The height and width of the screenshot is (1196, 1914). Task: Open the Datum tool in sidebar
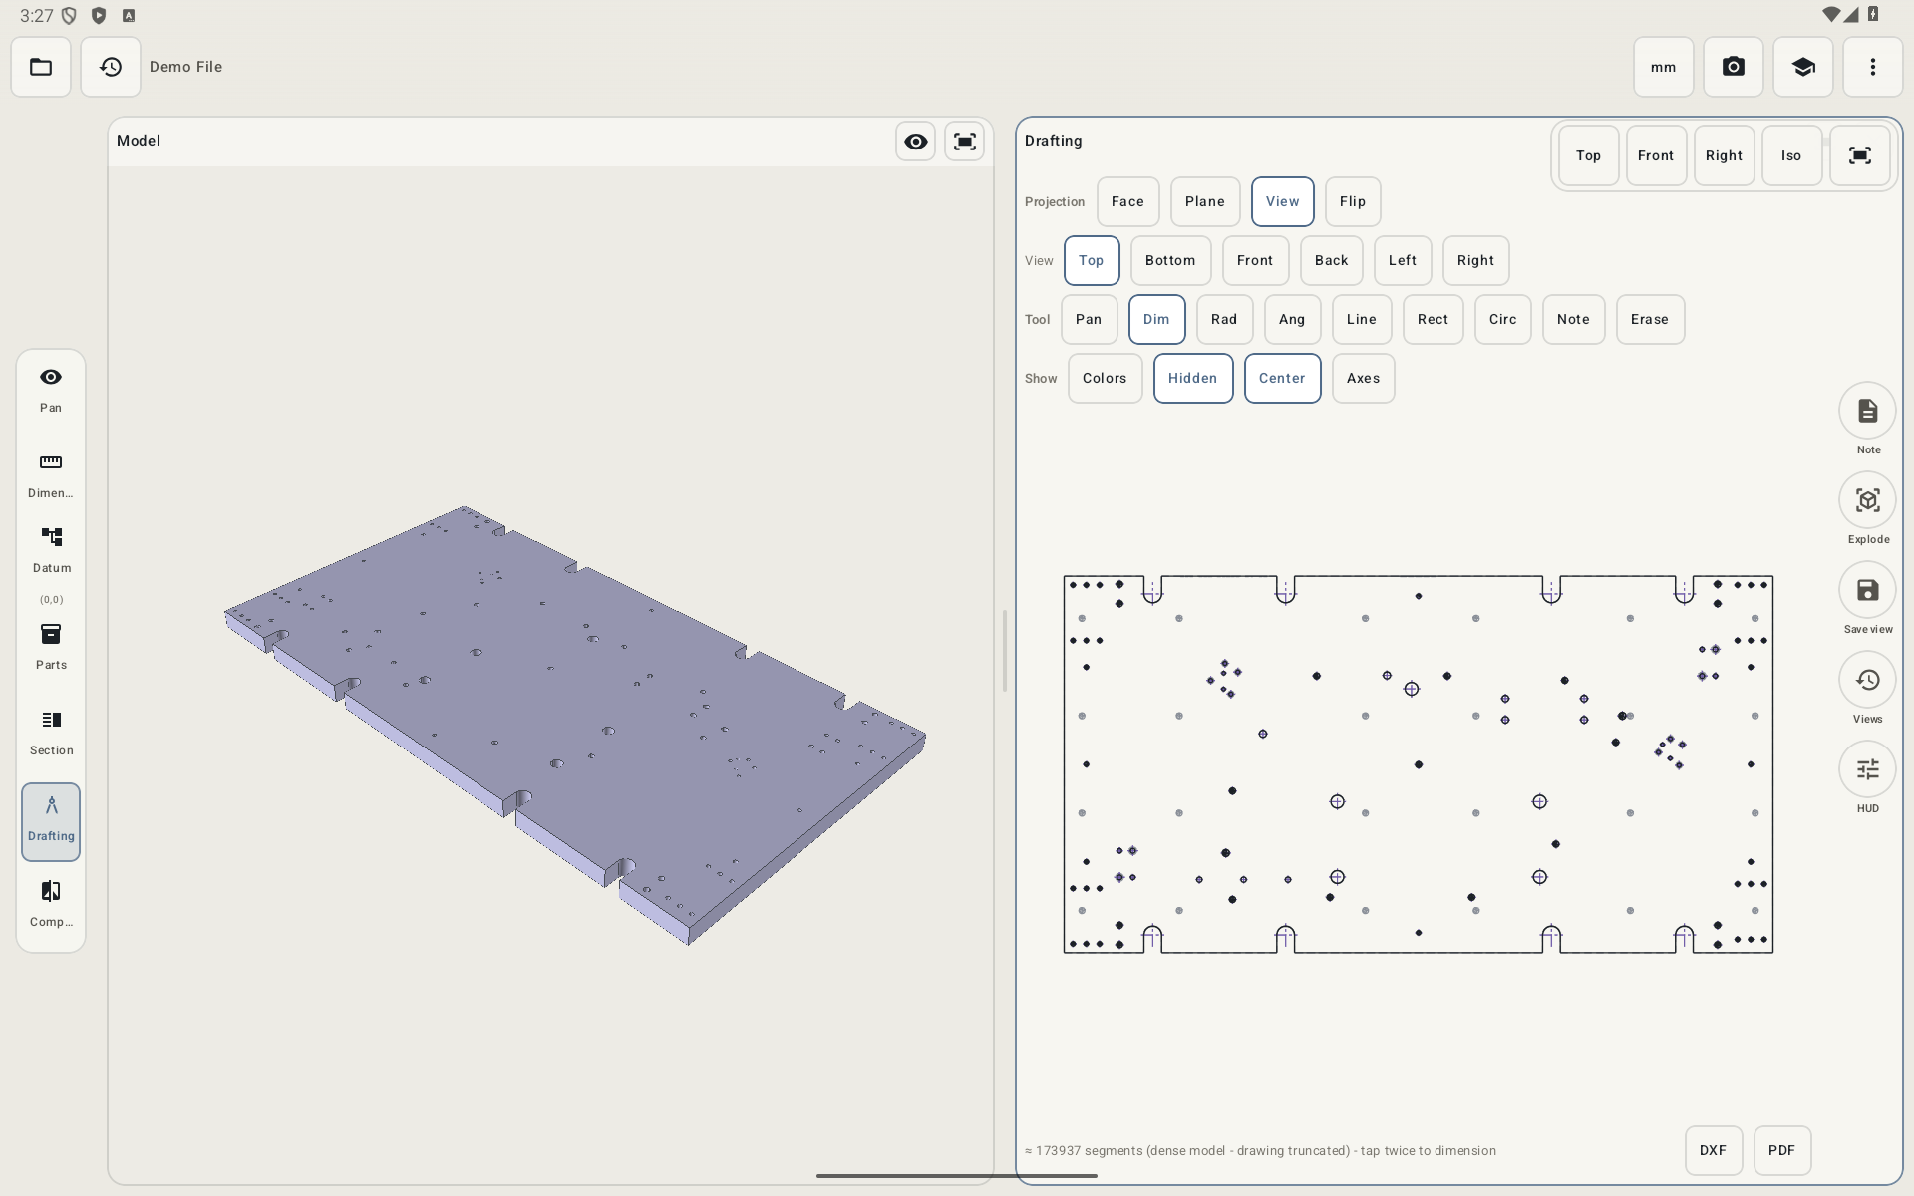pyautogui.click(x=51, y=551)
